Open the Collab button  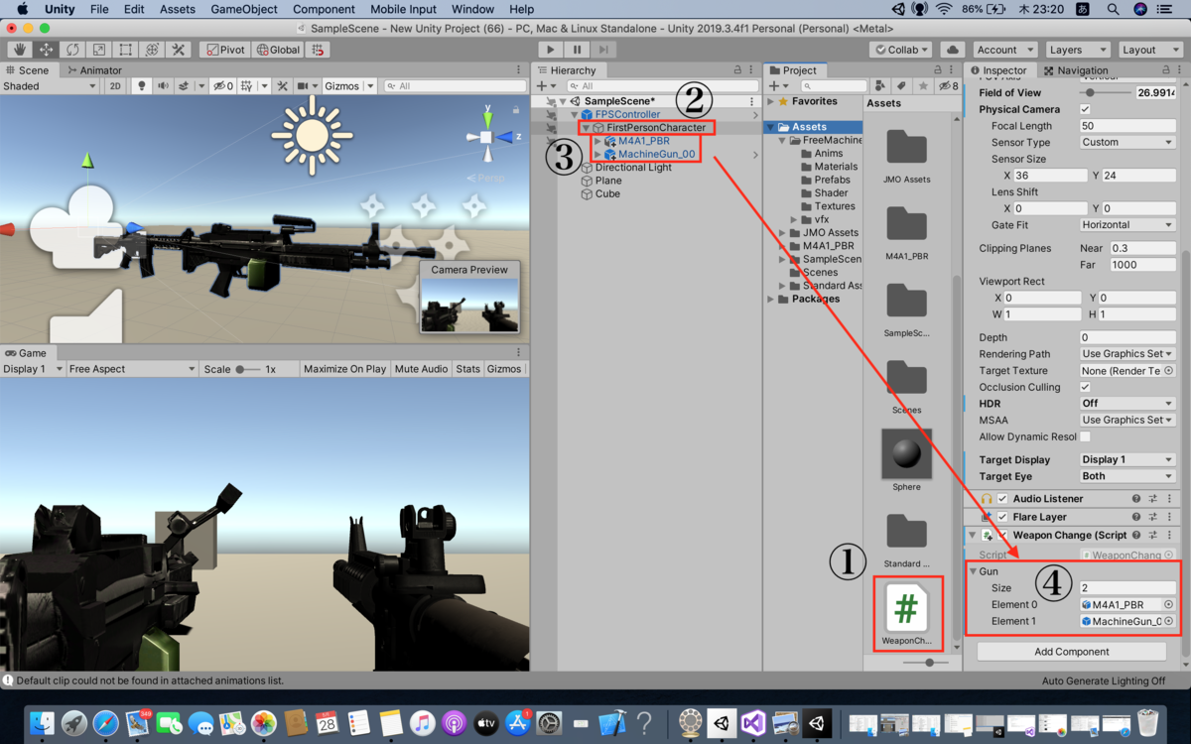pos(901,50)
